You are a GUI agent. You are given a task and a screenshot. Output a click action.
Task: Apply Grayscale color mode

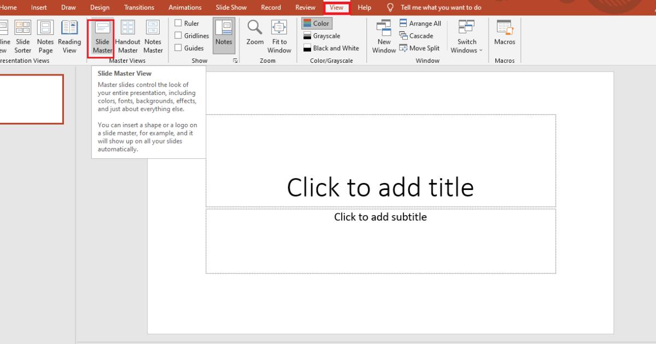322,36
